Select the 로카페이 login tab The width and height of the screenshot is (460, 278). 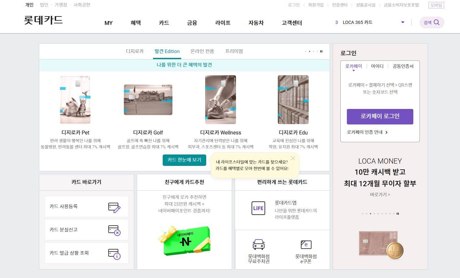pos(354,66)
